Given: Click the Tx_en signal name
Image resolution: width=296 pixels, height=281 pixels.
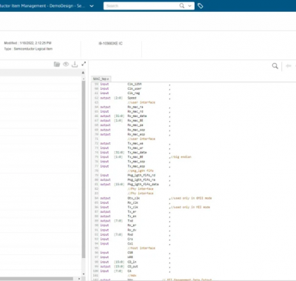Looking at the screenshot, I should coord(132,216).
